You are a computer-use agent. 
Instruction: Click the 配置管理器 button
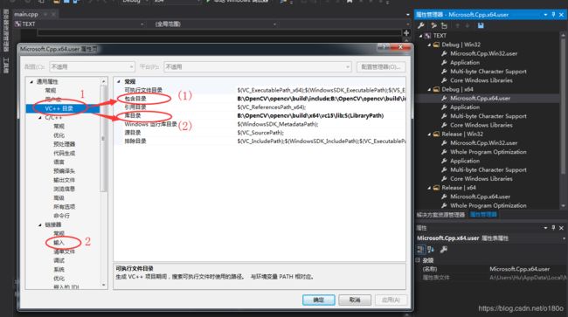381,67
